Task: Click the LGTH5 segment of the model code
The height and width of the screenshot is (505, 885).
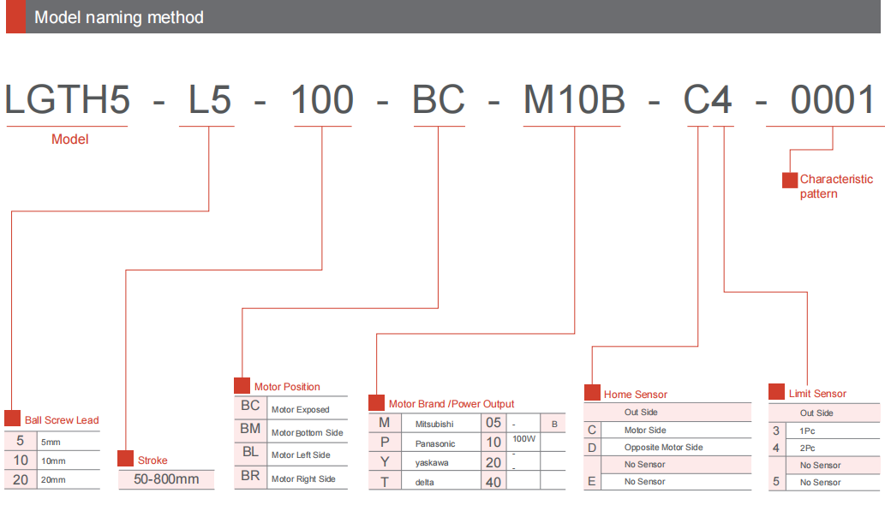Action: point(68,101)
